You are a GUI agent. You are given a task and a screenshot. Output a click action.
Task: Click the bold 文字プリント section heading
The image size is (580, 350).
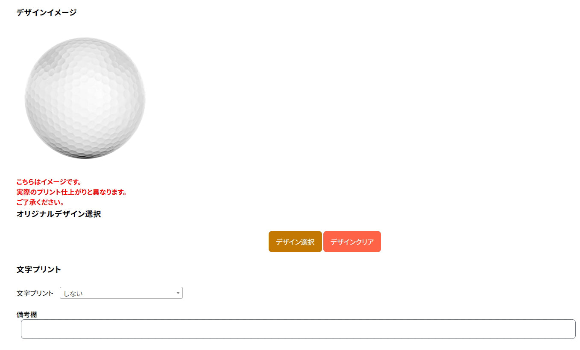click(39, 269)
